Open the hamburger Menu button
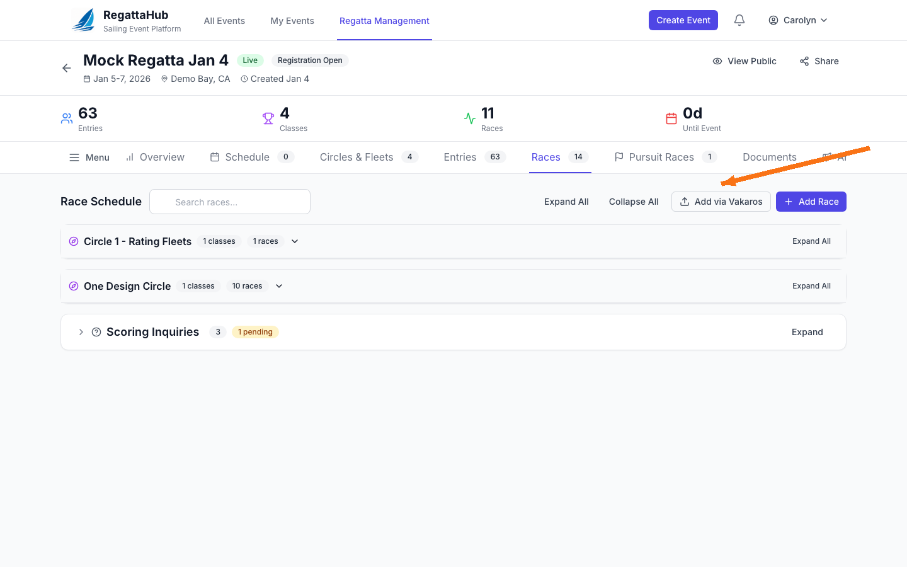Screen dimensions: 907x567 click(89, 157)
